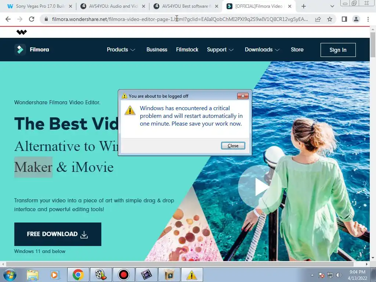Expand the Support menu
Screen dimensions: 376x282
pos(220,50)
